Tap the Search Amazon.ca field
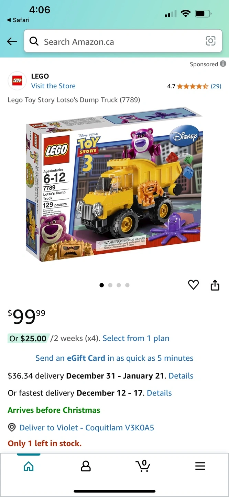This screenshot has height=497, width=229. coord(123,41)
